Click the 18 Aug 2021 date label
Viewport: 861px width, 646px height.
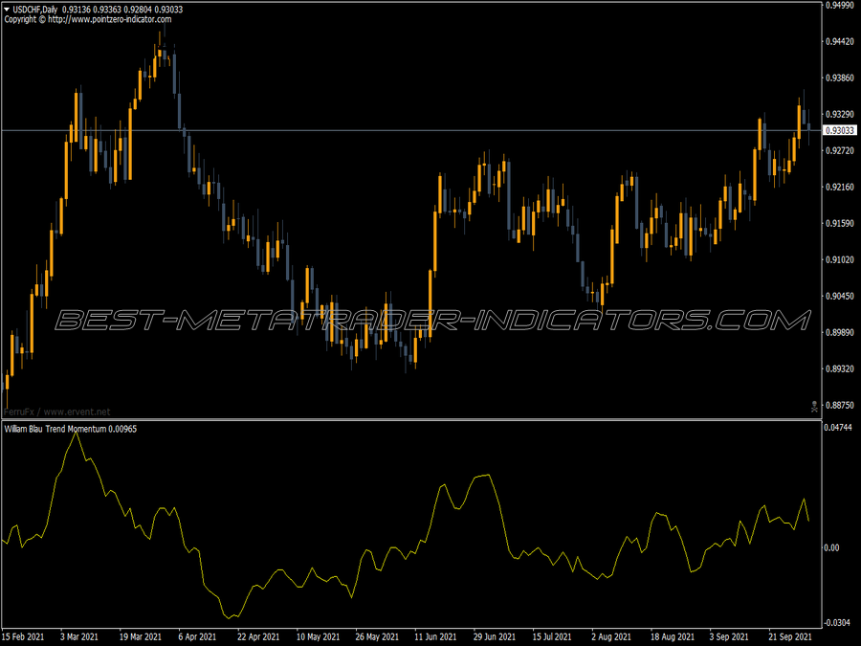[x=673, y=636]
